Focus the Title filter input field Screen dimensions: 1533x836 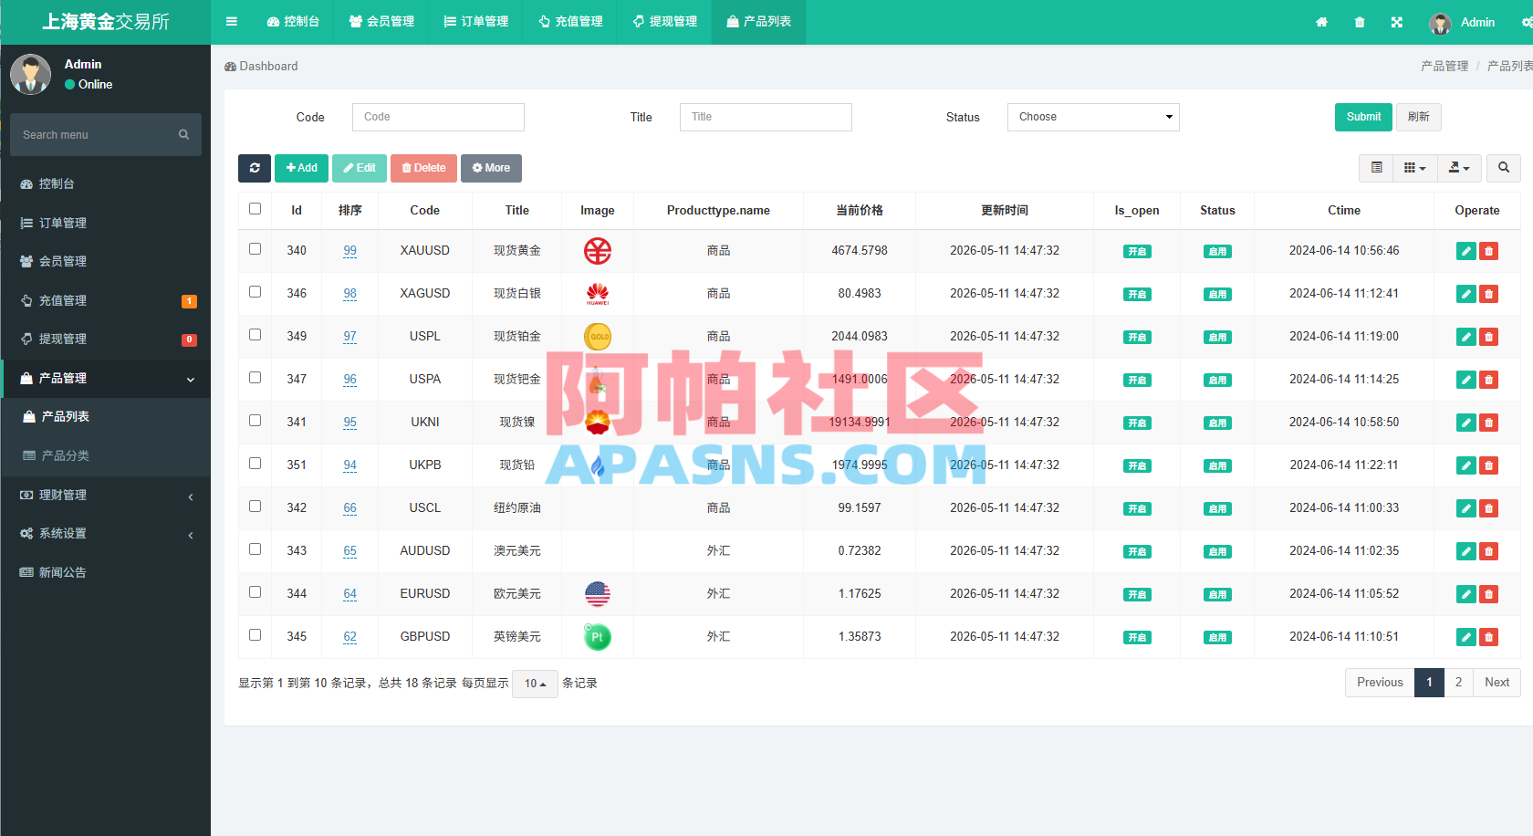pos(766,117)
